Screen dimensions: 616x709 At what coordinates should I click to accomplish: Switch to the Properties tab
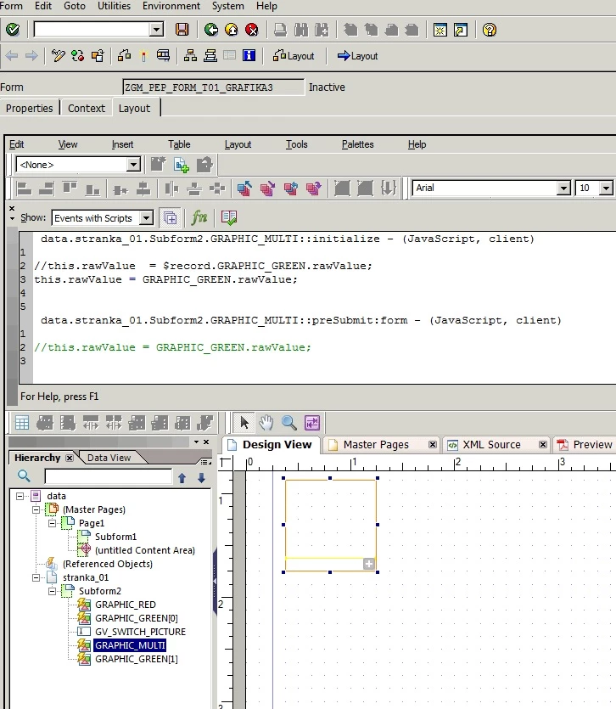point(30,108)
